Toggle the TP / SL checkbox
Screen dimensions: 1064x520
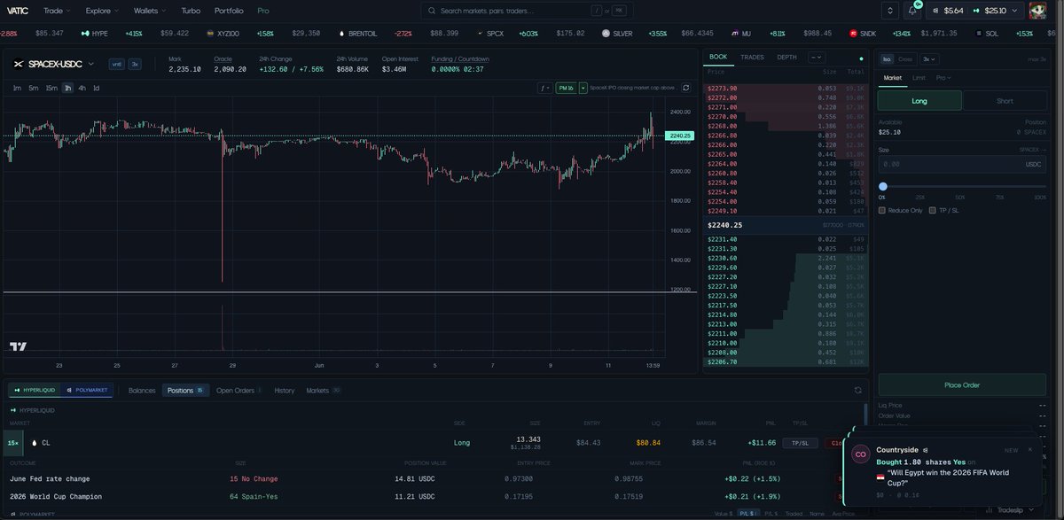click(931, 210)
